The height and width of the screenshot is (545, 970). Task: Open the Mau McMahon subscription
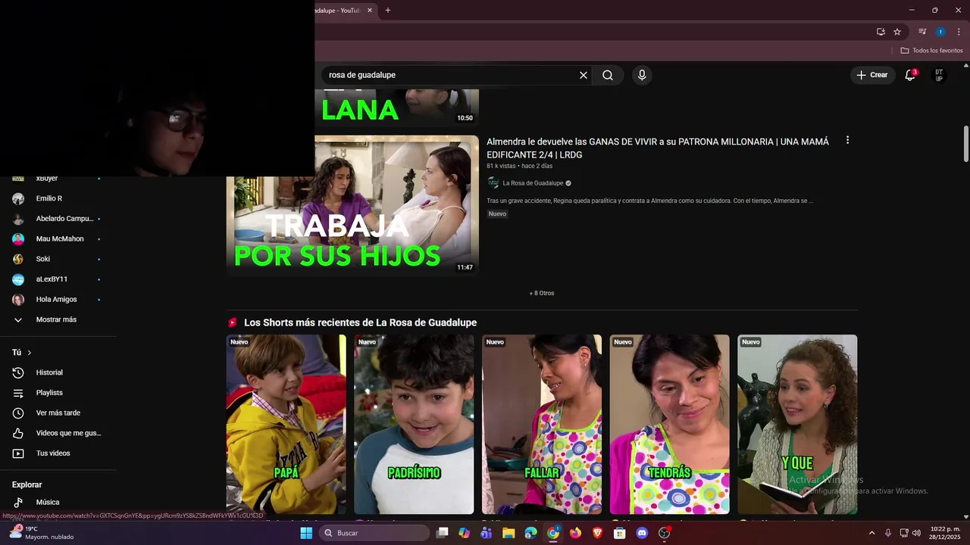click(58, 238)
